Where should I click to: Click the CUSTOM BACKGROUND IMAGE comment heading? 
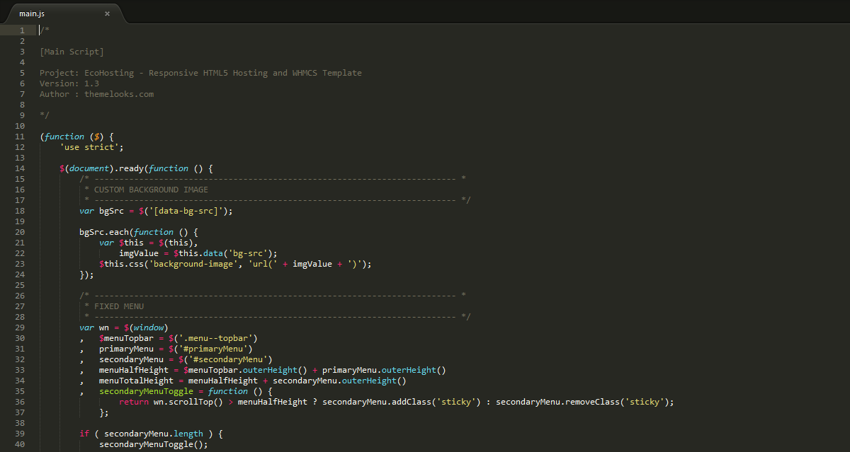point(151,190)
